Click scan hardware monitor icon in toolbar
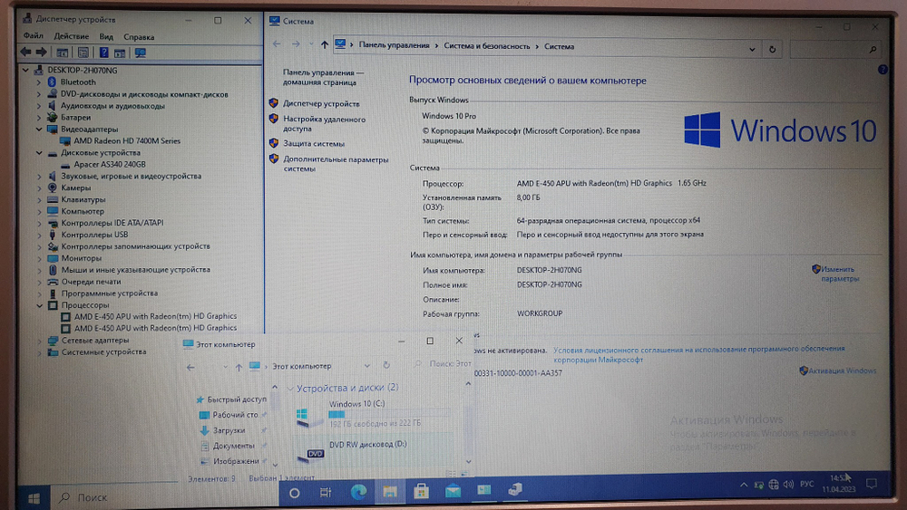 [140, 53]
